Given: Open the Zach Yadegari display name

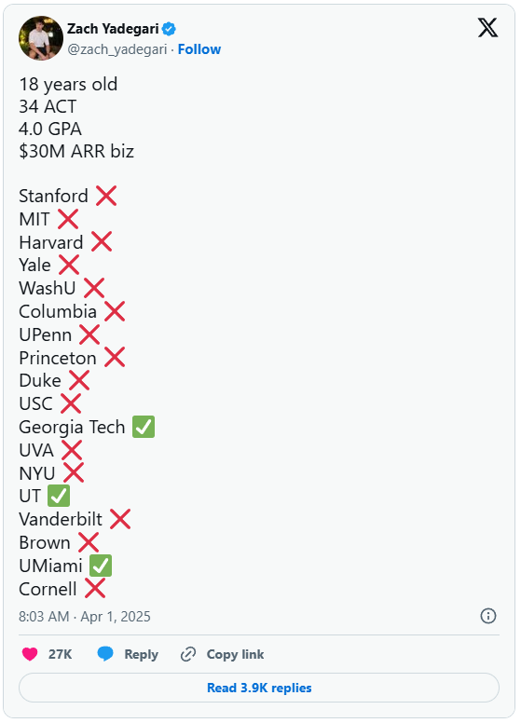Looking at the screenshot, I should click(113, 29).
